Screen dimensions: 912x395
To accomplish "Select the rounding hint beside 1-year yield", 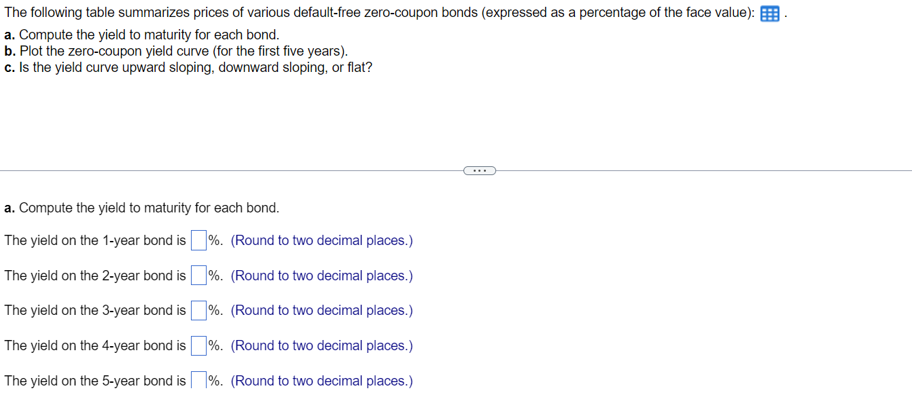I will pyautogui.click(x=321, y=240).
